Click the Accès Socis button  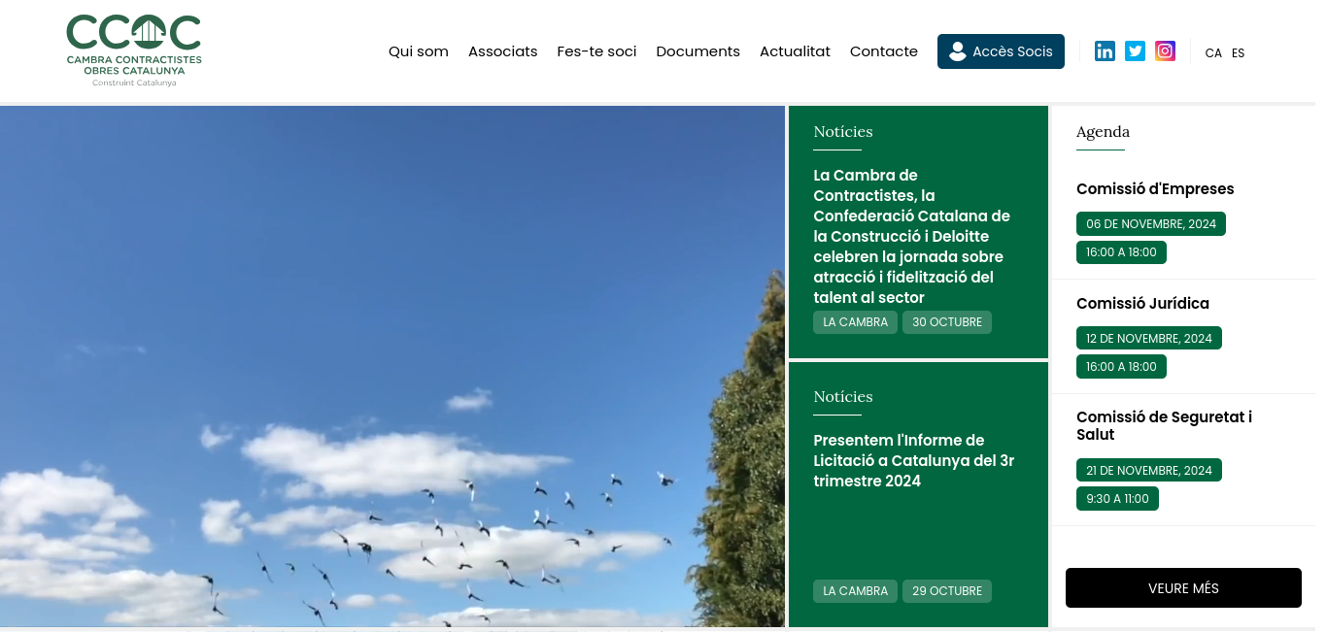pos(1001,51)
